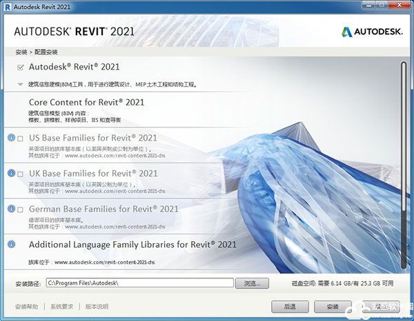Expand the Autodesk Revit 2021 details arrow
The width and height of the screenshot is (414, 321).
(21, 85)
